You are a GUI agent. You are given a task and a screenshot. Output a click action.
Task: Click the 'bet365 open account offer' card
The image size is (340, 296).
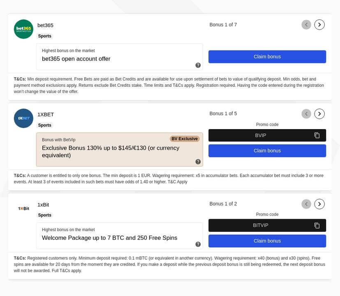(x=120, y=57)
